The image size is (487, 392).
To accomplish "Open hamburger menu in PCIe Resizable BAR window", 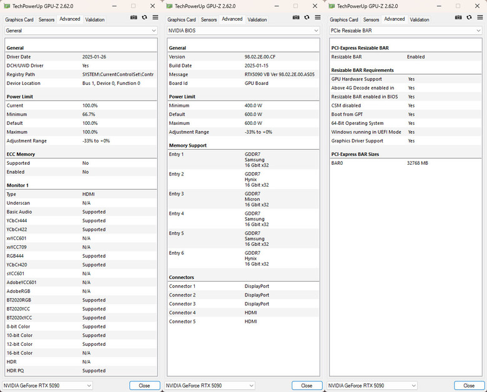I will tap(480, 17).
